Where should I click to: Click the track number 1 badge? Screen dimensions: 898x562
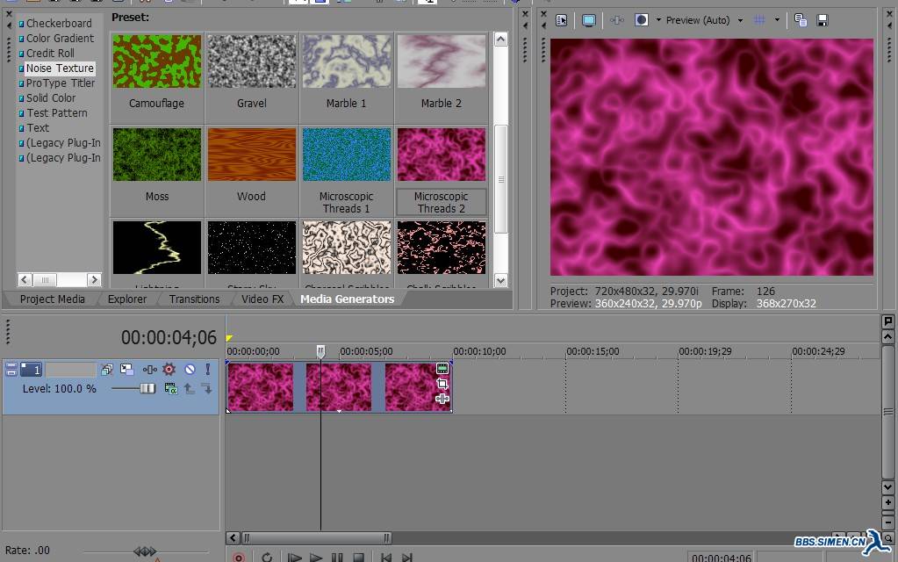tap(31, 370)
